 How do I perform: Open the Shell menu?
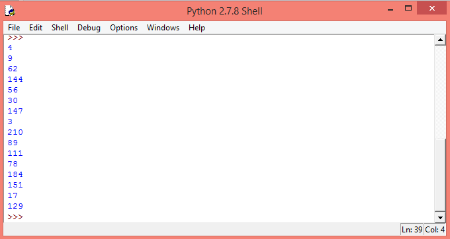pyautogui.click(x=60, y=28)
